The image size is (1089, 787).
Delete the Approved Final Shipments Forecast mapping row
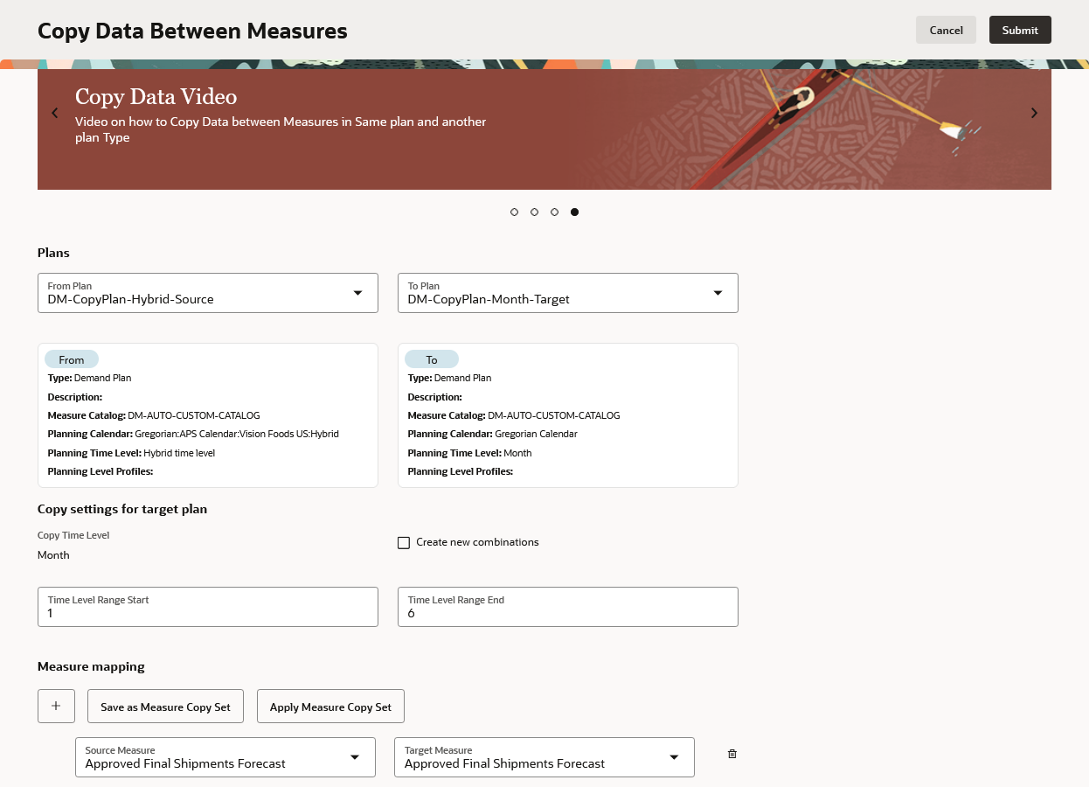pyautogui.click(x=732, y=754)
